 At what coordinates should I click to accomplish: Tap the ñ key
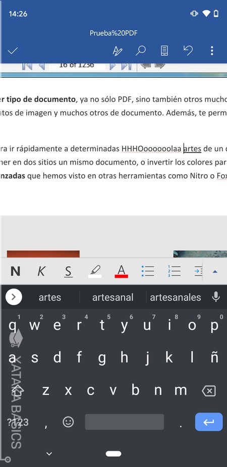[x=214, y=357]
